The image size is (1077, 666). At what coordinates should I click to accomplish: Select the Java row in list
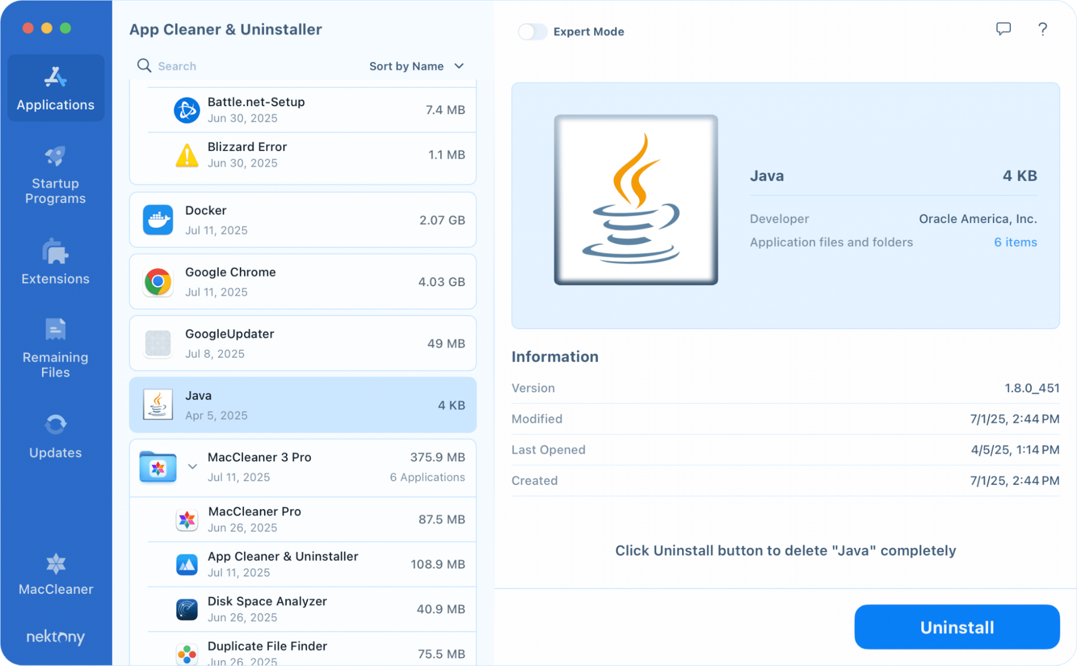[303, 405]
